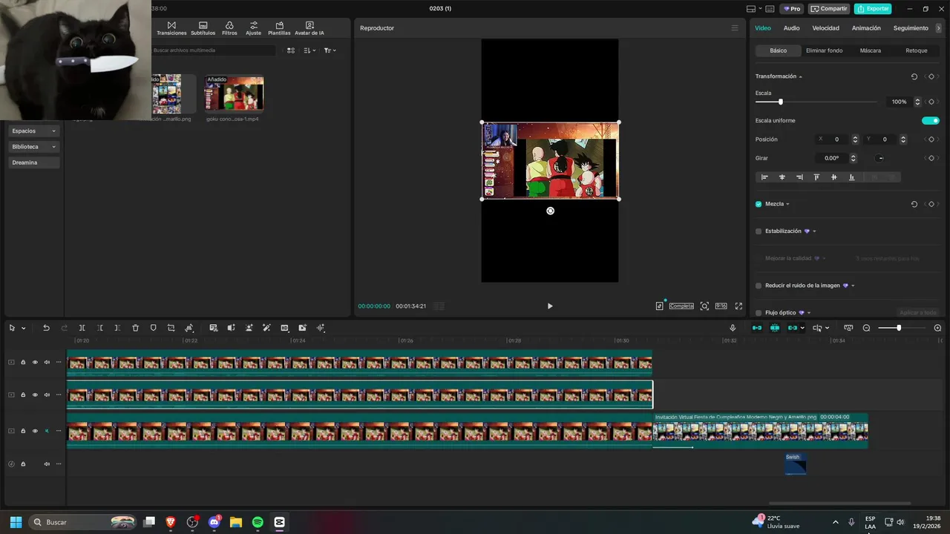Center clip horizontally with alignment icon
This screenshot has height=534, width=950.
782,177
